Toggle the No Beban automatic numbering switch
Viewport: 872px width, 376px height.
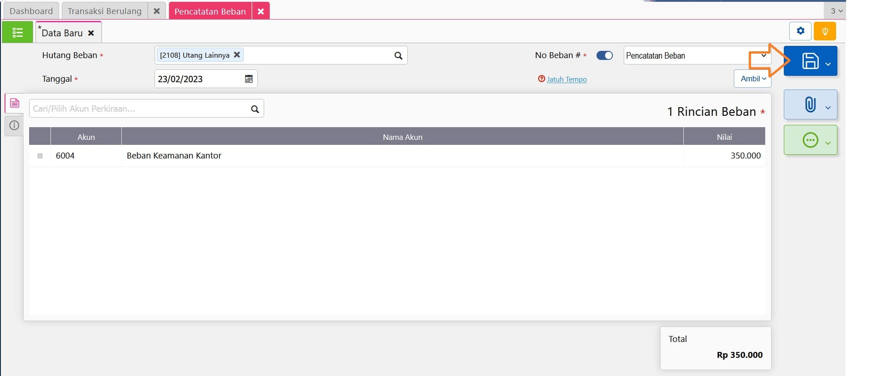tap(604, 55)
